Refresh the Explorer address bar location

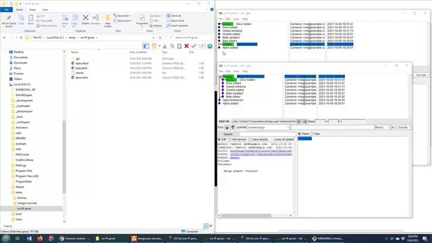tap(160, 38)
